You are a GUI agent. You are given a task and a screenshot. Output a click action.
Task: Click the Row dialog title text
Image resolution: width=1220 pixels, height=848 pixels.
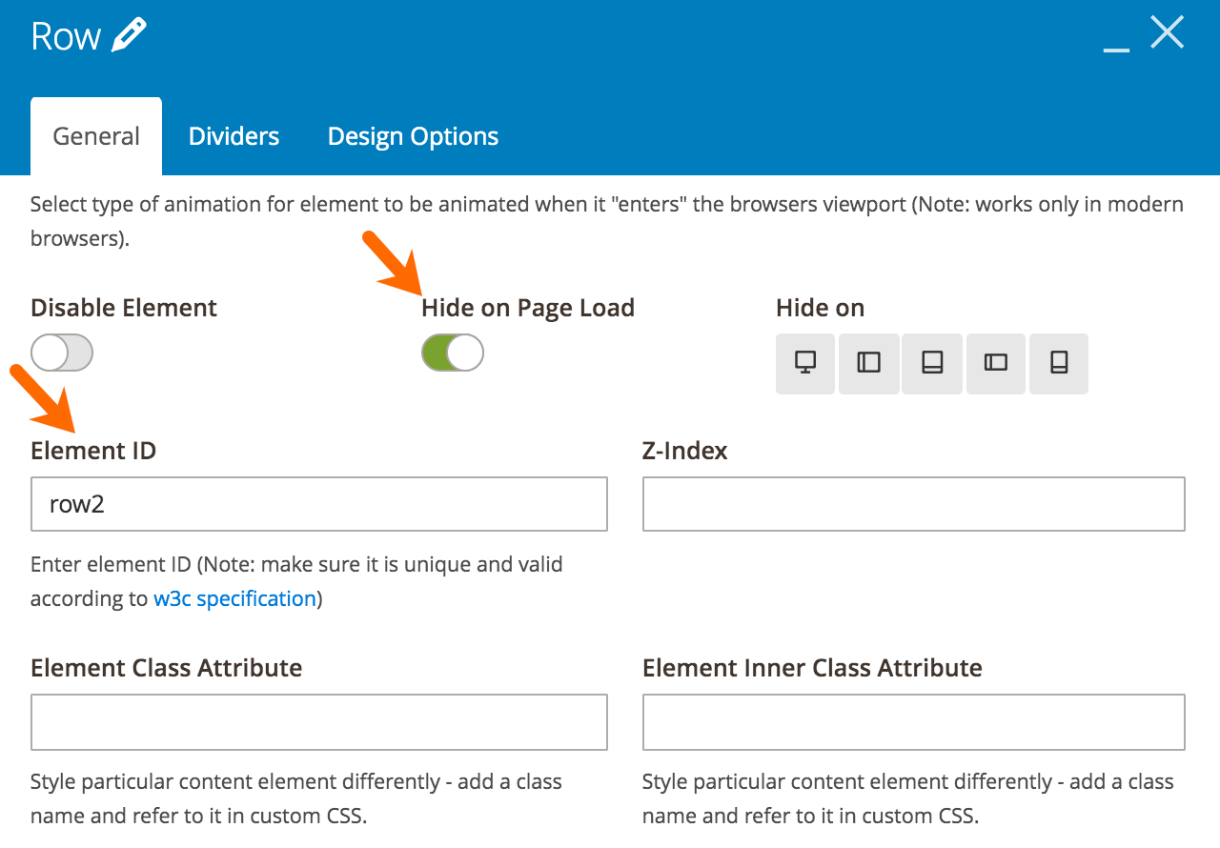pos(64,33)
